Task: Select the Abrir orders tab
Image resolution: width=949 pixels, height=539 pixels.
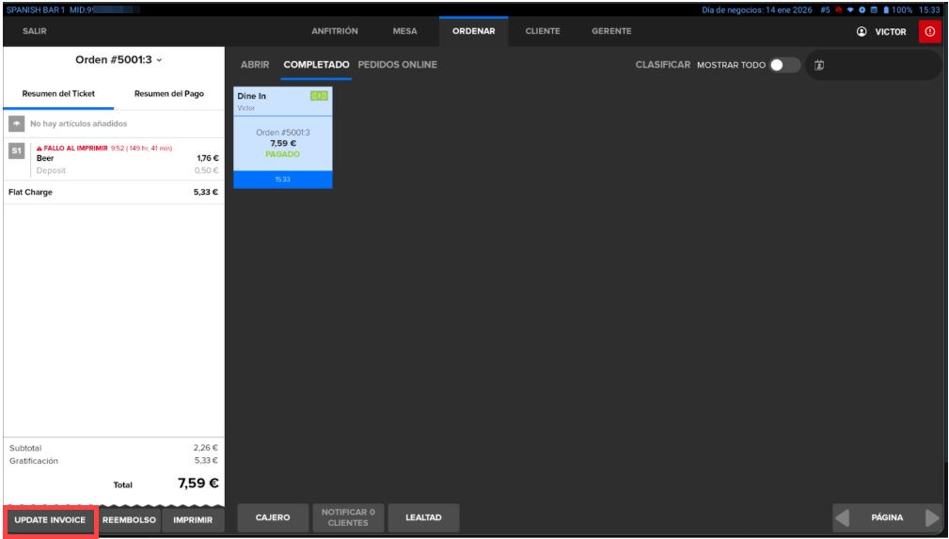Action: click(x=255, y=65)
